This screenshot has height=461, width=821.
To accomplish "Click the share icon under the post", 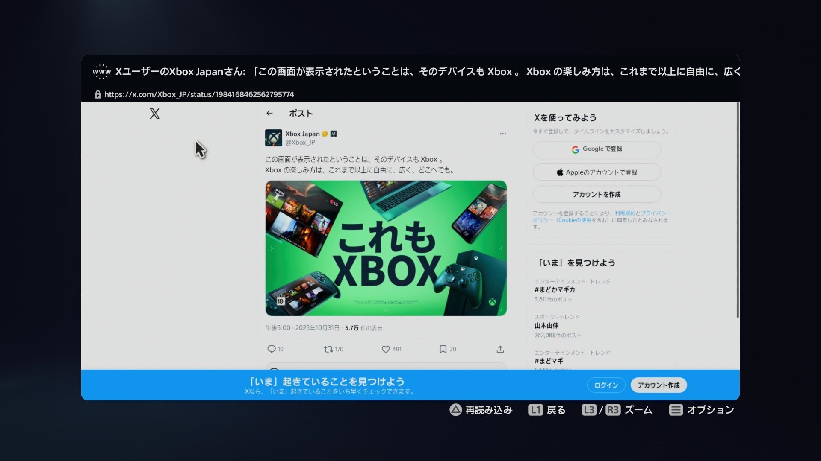I will (x=500, y=349).
